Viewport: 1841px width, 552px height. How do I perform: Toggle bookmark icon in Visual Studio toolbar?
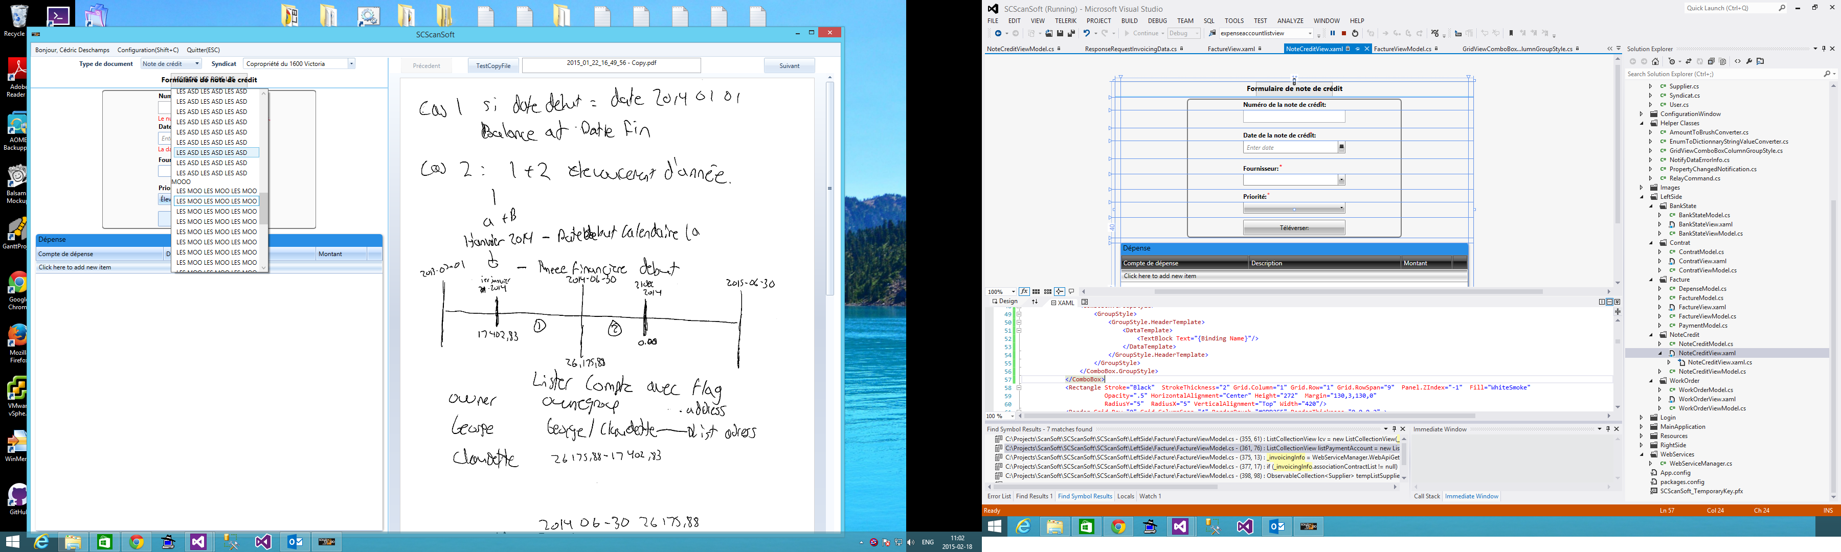[1511, 34]
